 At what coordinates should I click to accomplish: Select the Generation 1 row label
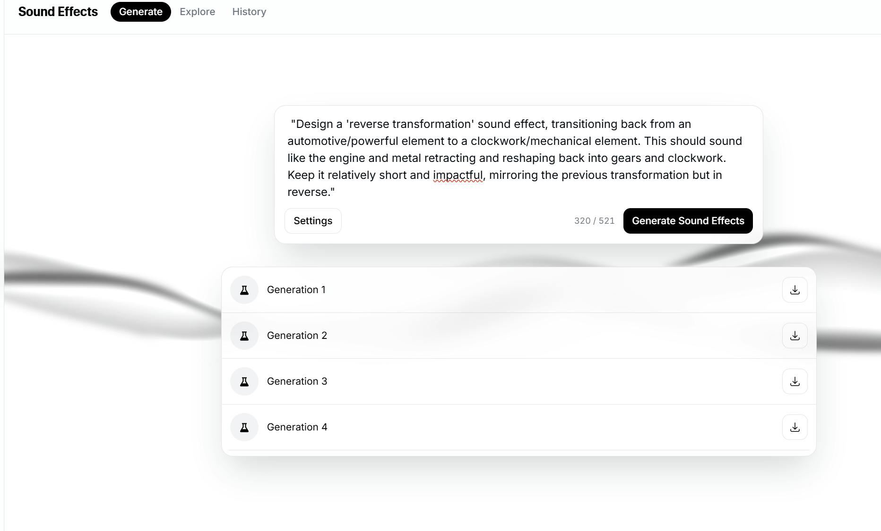(x=296, y=290)
